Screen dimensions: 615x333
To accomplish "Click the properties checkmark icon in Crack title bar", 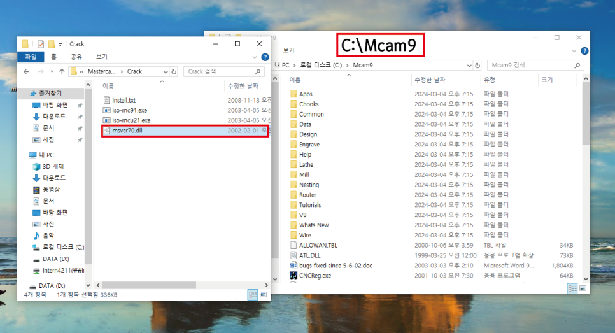I will coord(41,44).
